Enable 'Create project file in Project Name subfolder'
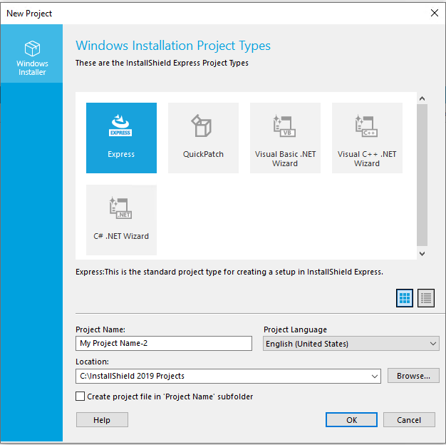 (x=81, y=396)
